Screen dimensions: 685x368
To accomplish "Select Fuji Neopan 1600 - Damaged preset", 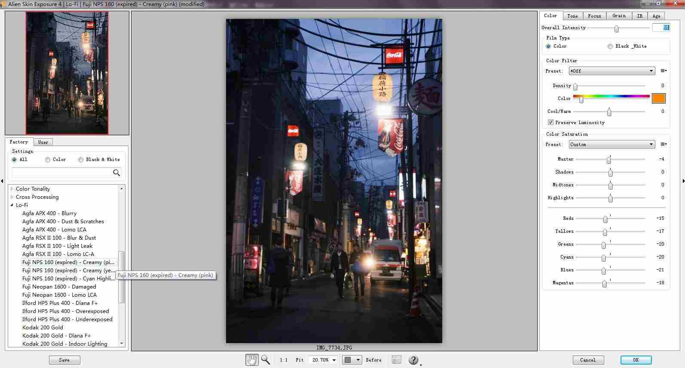I will [59, 287].
